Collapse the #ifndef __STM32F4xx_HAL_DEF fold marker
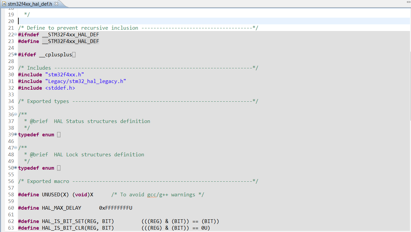Image resolution: width=411 pixels, height=232 pixels. coord(15,34)
